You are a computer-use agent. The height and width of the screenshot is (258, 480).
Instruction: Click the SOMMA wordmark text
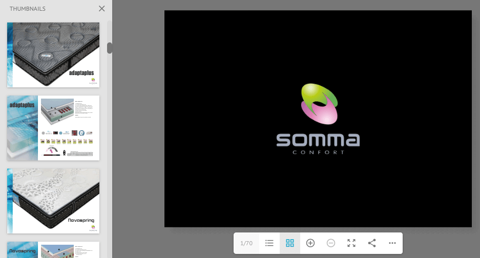tap(318, 140)
